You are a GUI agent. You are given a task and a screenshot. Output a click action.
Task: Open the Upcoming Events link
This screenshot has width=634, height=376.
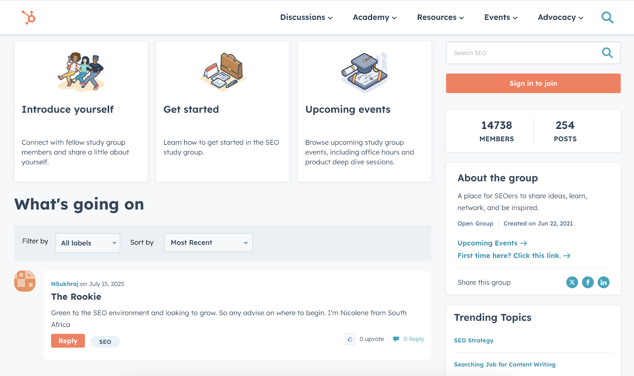(488, 243)
